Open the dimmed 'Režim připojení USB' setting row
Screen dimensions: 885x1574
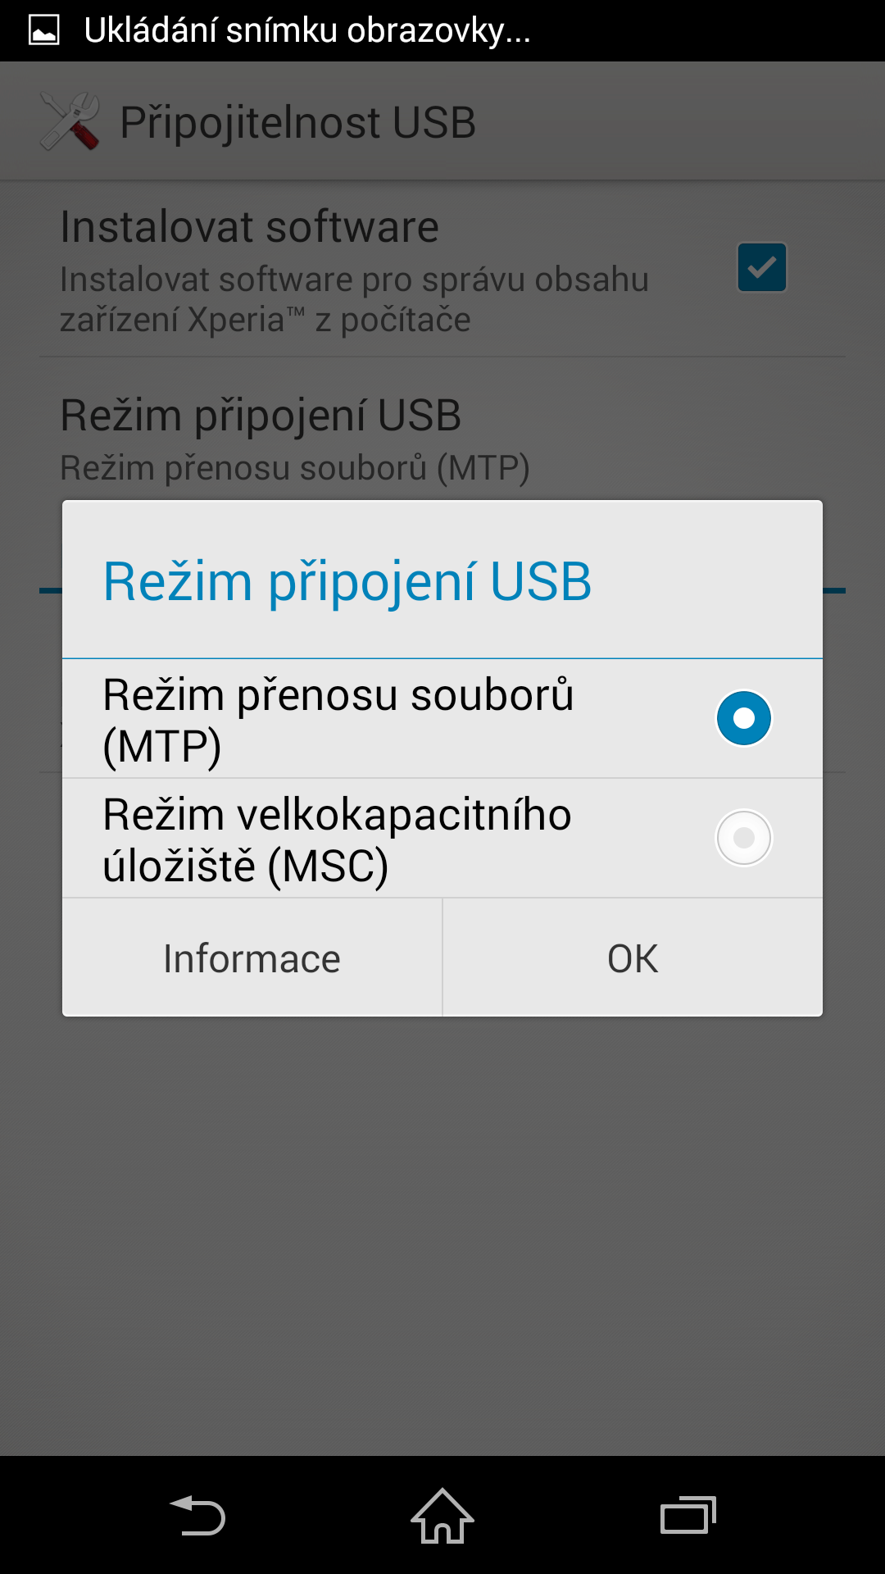coord(442,439)
